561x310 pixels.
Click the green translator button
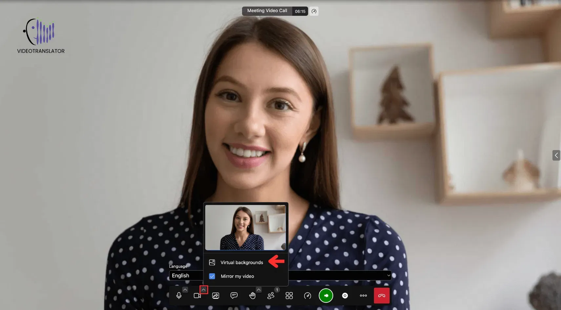(x=326, y=296)
